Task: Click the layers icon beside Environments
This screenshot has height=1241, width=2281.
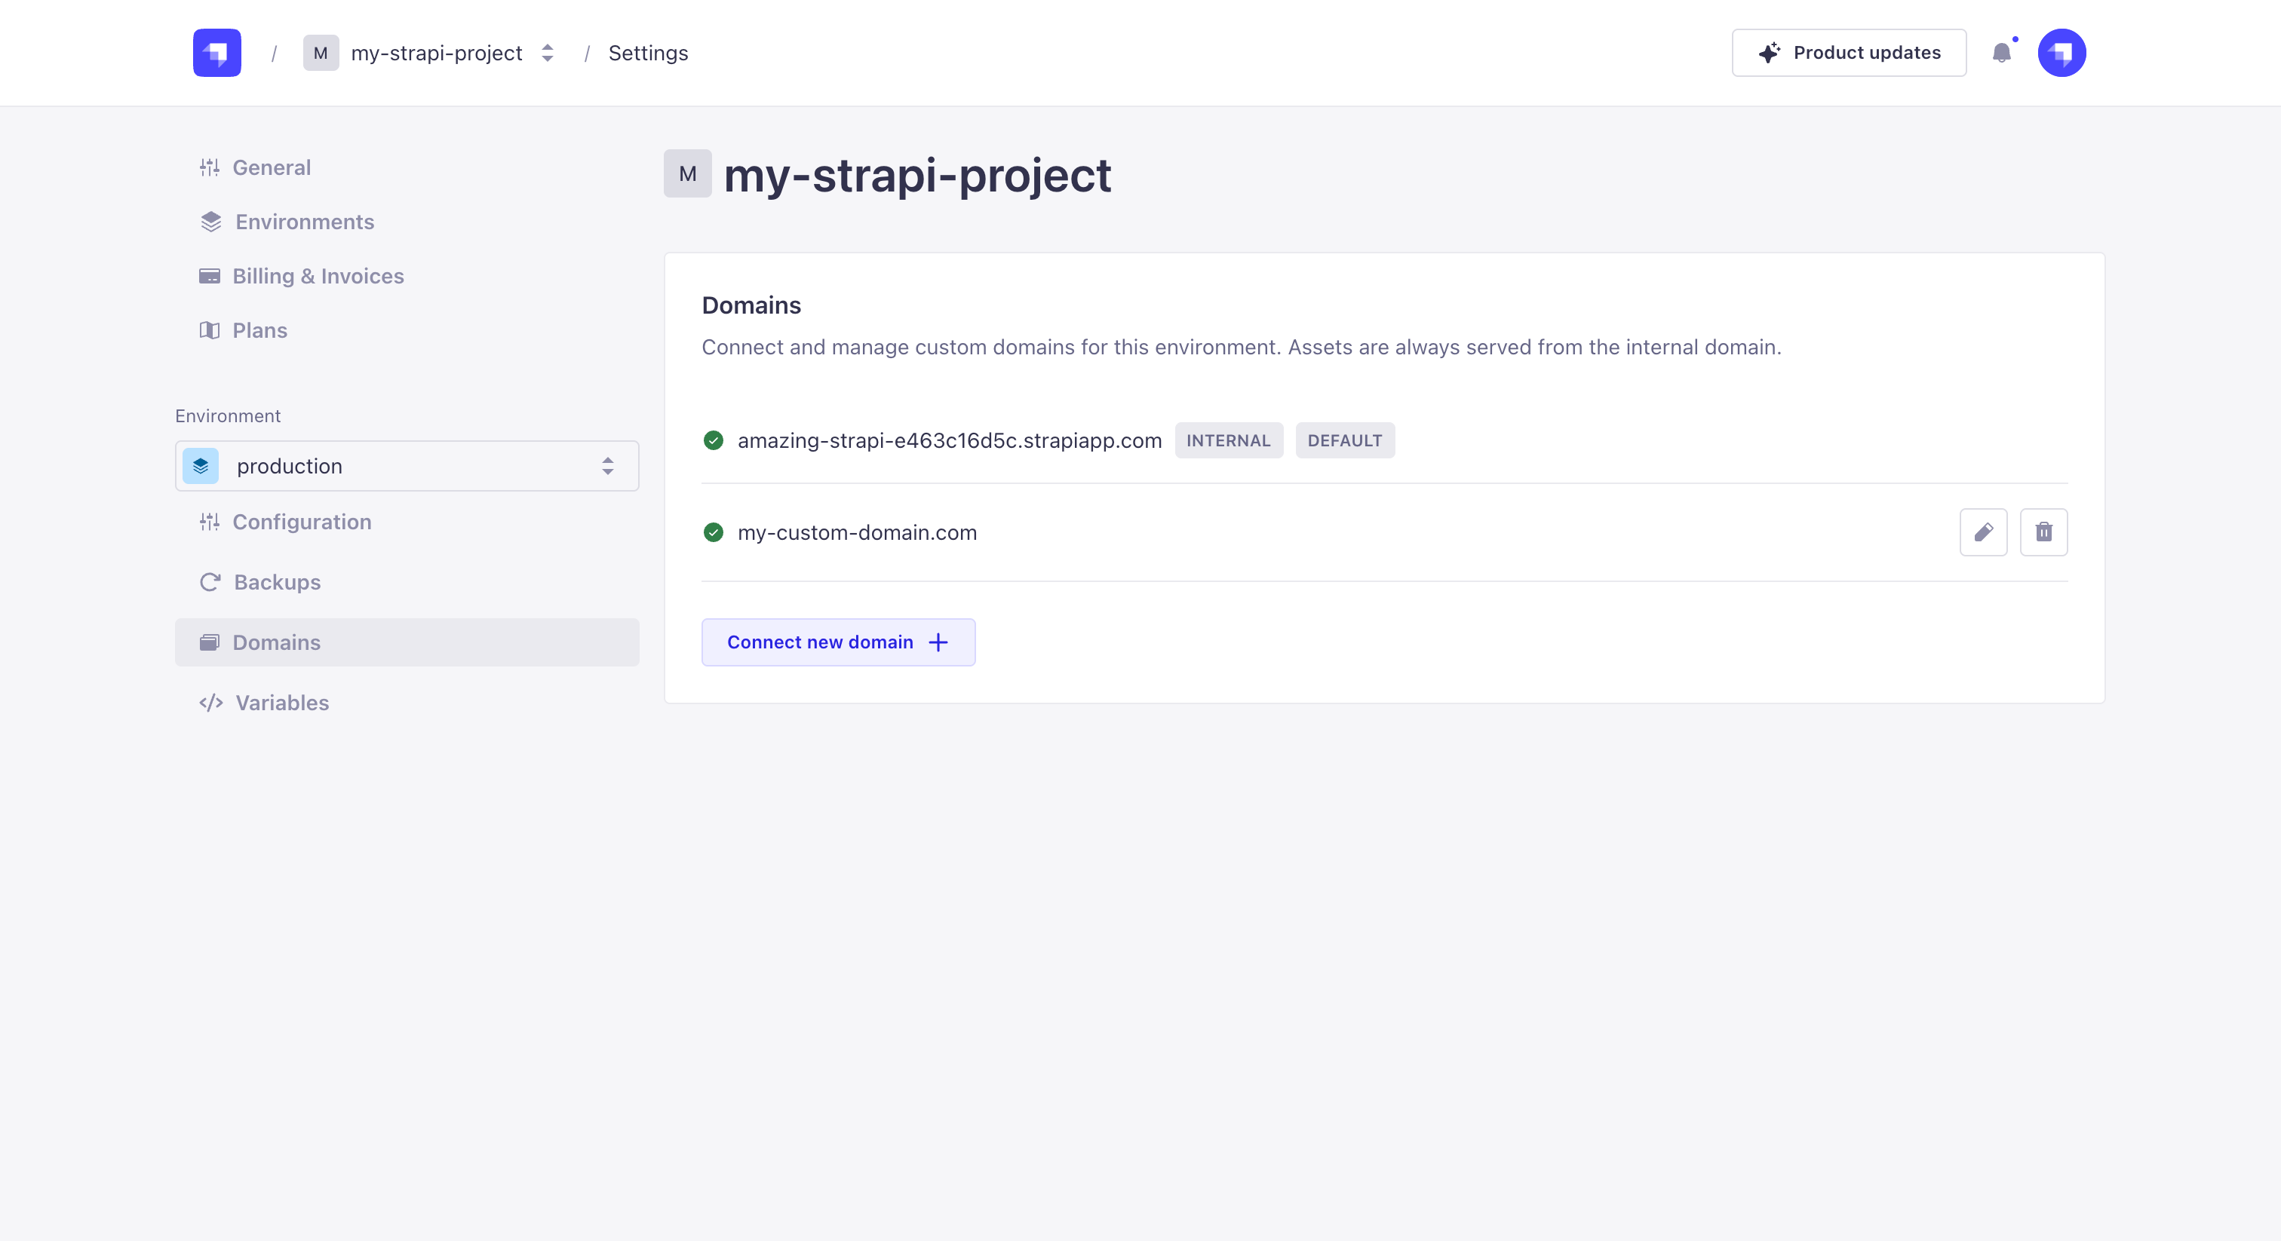Action: (210, 222)
